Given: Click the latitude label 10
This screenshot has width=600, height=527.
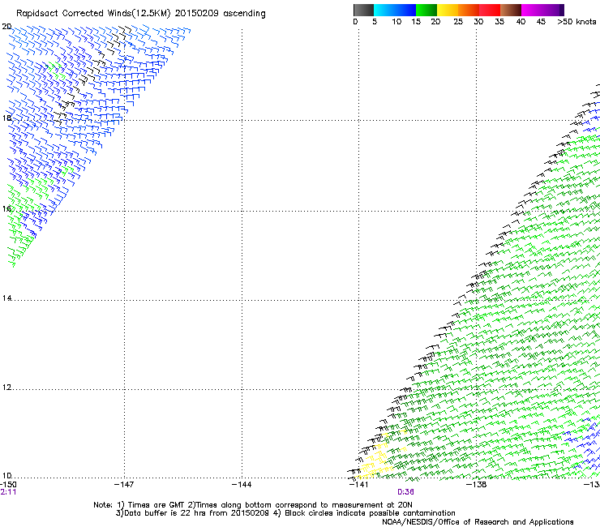Looking at the screenshot, I should 6,476.
